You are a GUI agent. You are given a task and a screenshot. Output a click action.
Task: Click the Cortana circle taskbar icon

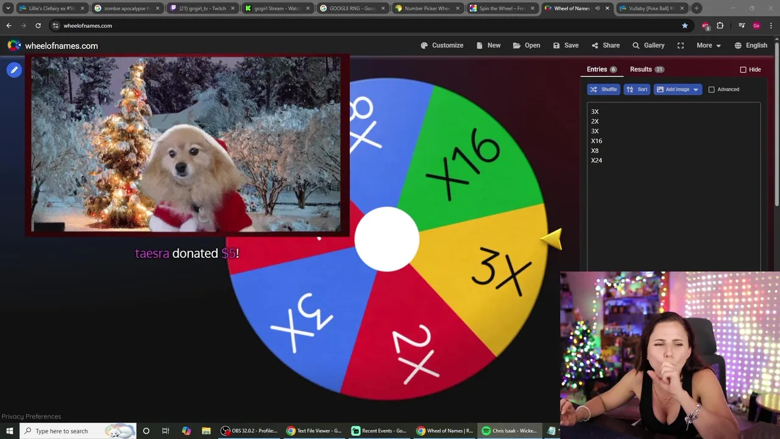coord(146,431)
